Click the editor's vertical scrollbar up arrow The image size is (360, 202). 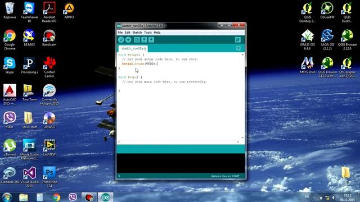point(242,55)
